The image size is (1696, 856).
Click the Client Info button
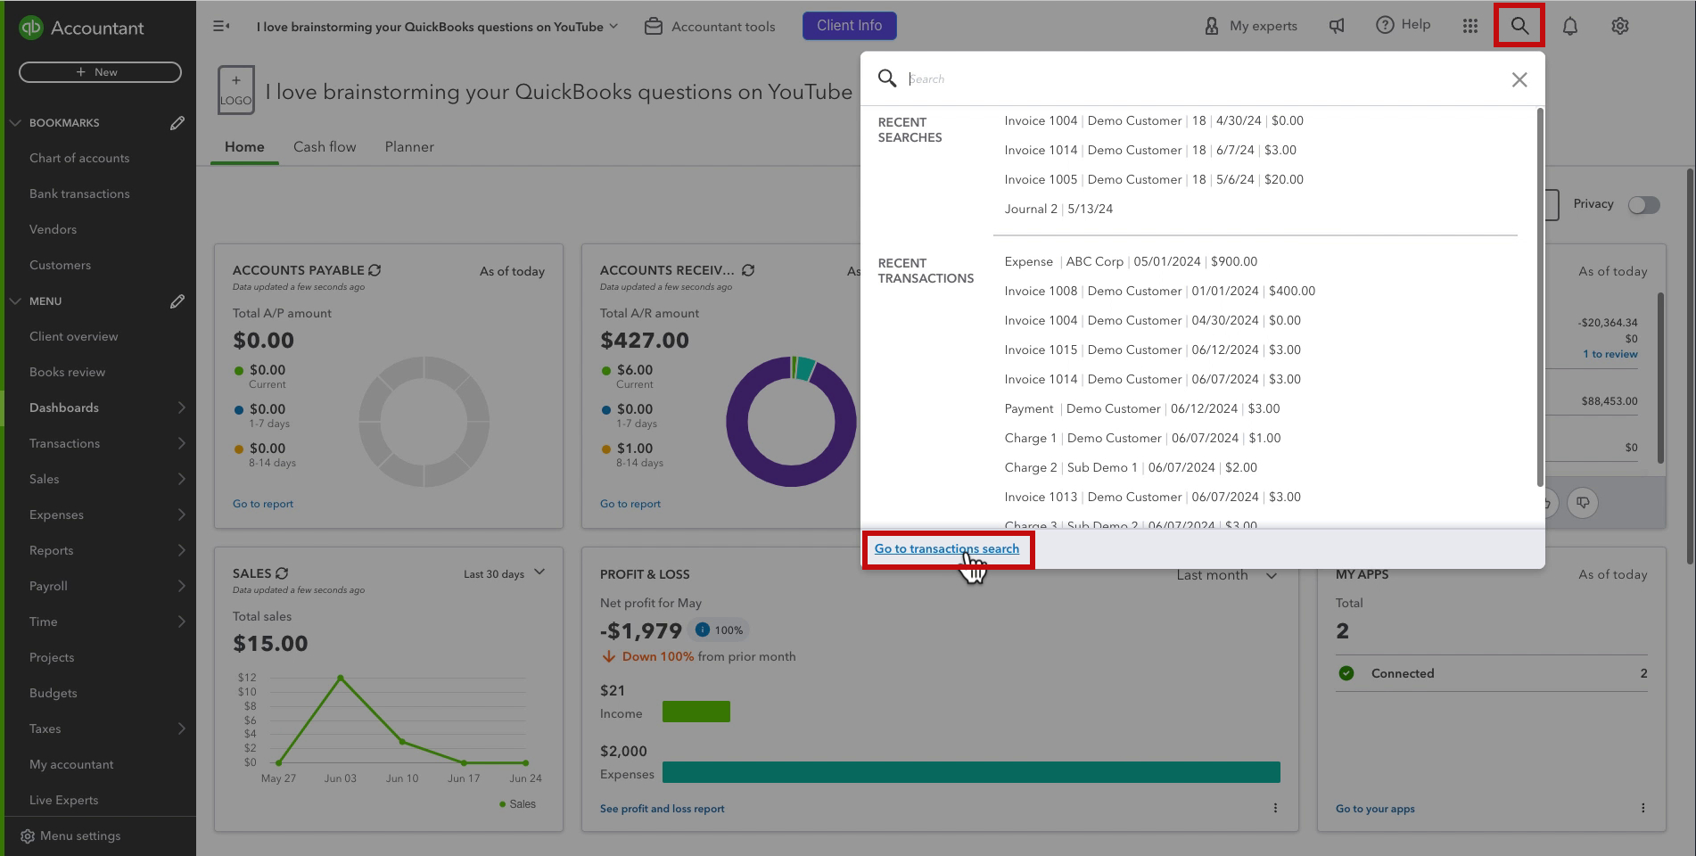tap(849, 26)
